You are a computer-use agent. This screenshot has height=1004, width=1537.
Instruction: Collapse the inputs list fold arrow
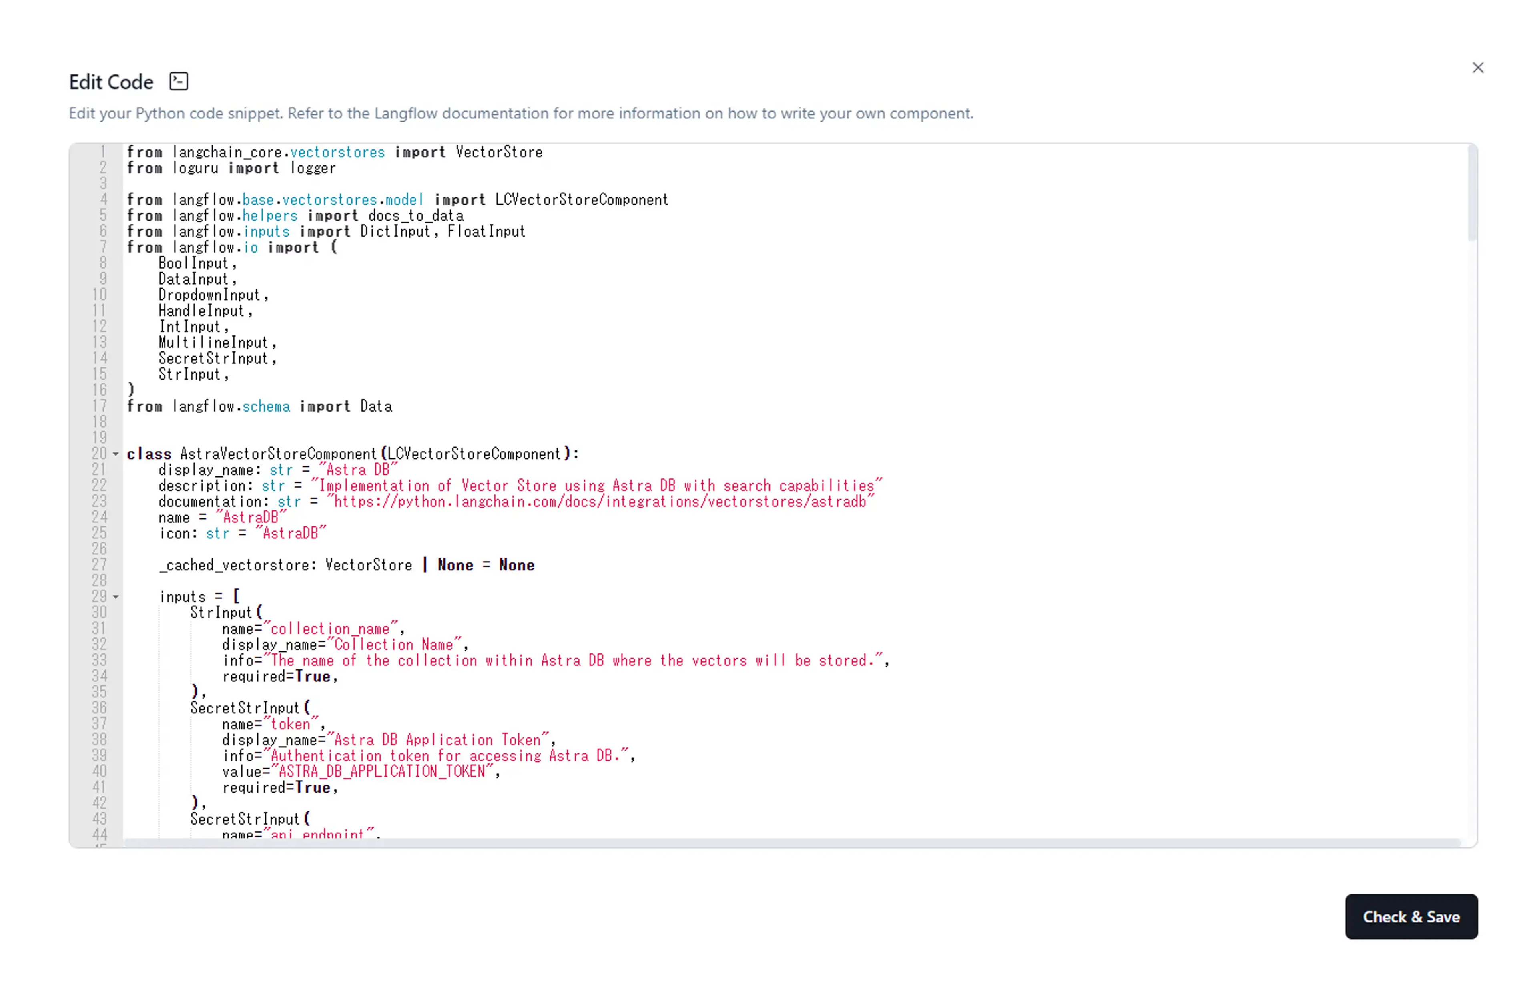116,597
